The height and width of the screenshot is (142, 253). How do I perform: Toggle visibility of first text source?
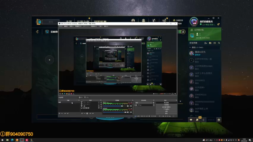(x=99, y=102)
